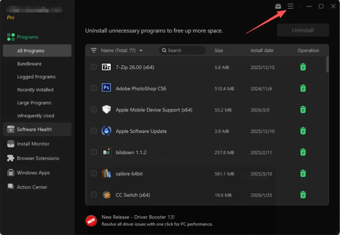Show Infrequently Used programs

(36, 116)
